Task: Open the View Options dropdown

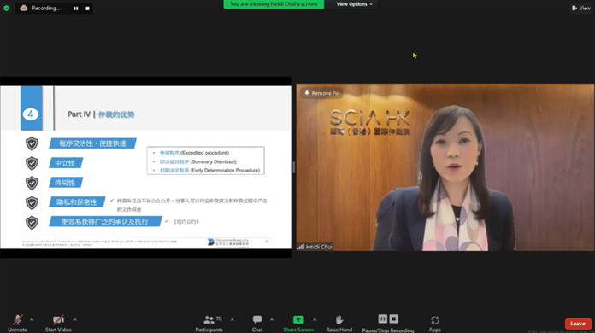Action: (x=354, y=4)
